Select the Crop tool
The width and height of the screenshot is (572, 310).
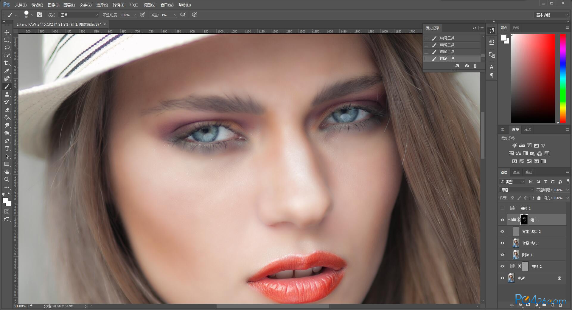click(7, 63)
